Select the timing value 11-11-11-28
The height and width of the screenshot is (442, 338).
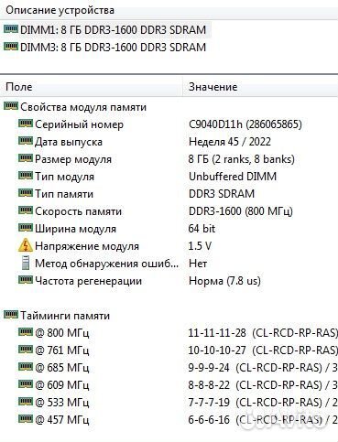coord(217,333)
